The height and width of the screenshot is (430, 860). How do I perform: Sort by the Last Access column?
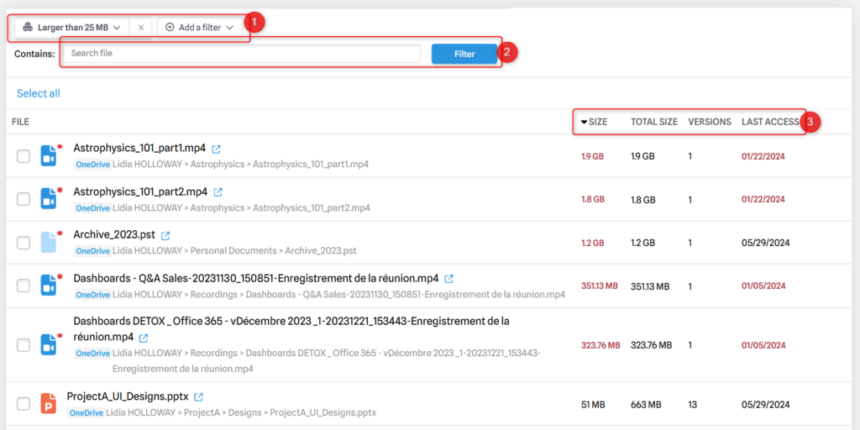tap(770, 122)
